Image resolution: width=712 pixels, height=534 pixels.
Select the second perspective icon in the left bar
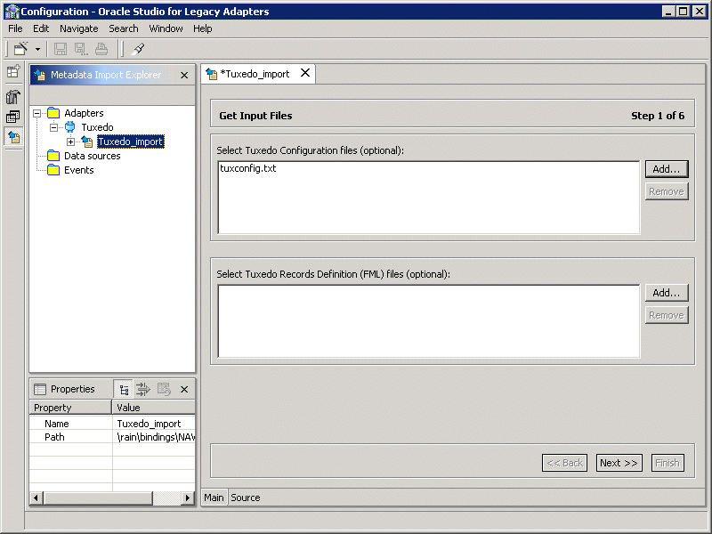coord(13,97)
